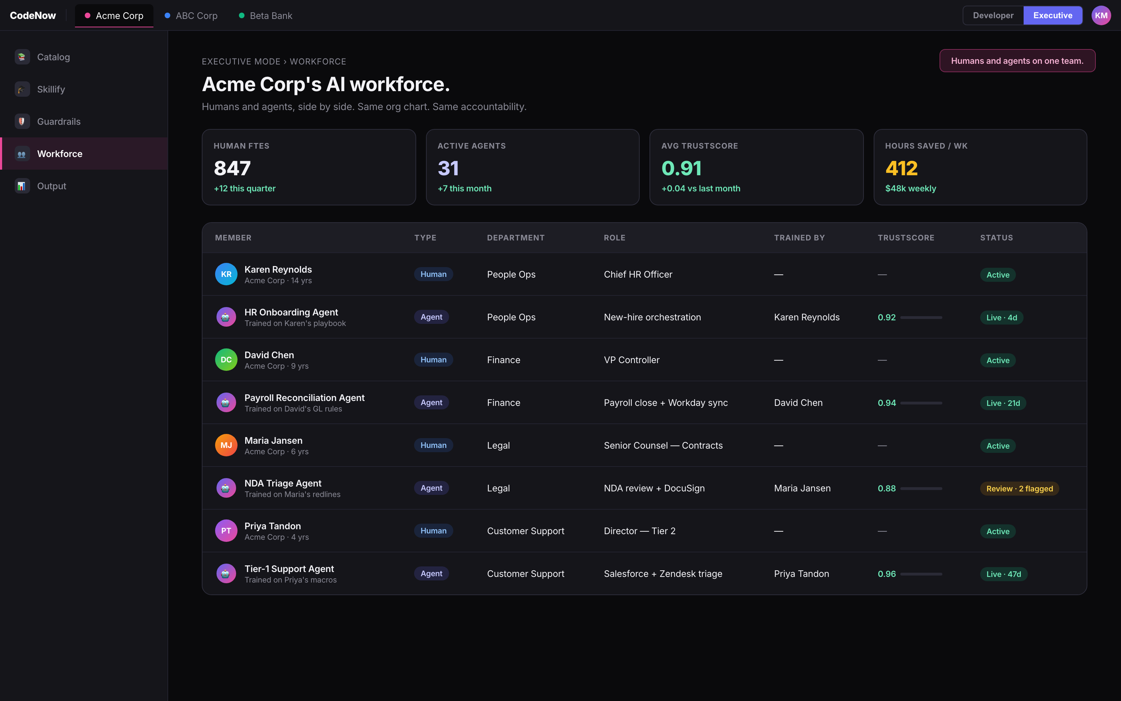Click the KM user avatar
1121x701 pixels.
tap(1101, 15)
